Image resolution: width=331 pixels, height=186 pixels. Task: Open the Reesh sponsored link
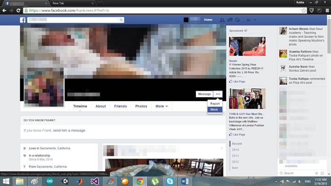233,61
